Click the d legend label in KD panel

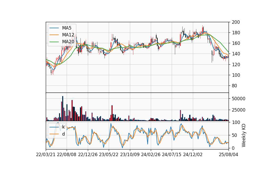point(63,134)
